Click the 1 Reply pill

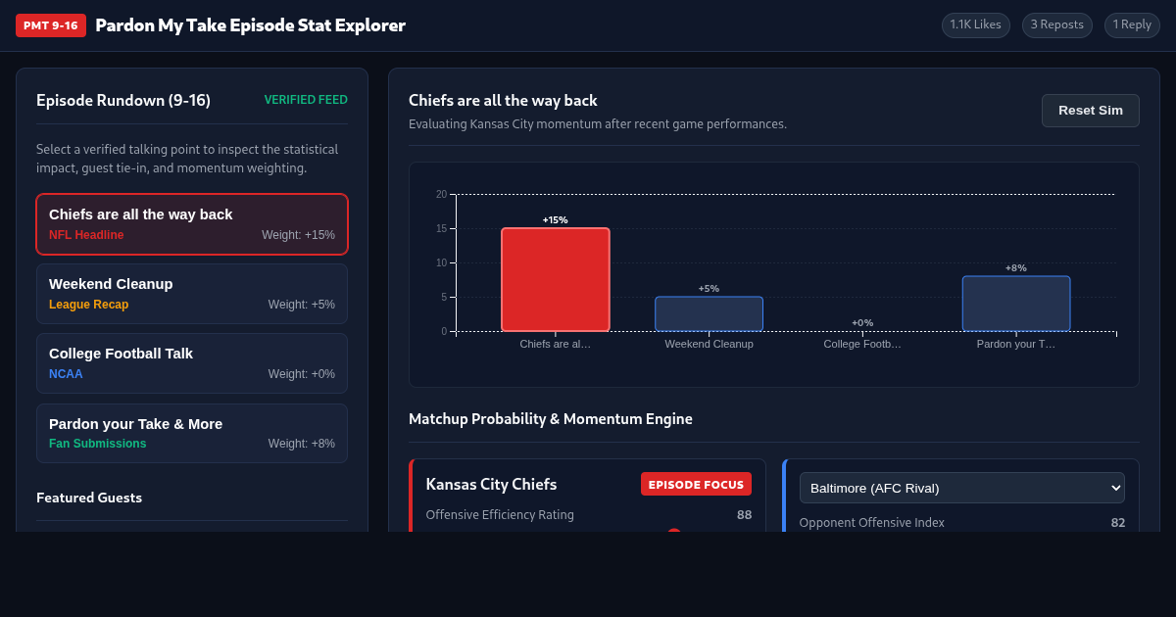[1132, 25]
